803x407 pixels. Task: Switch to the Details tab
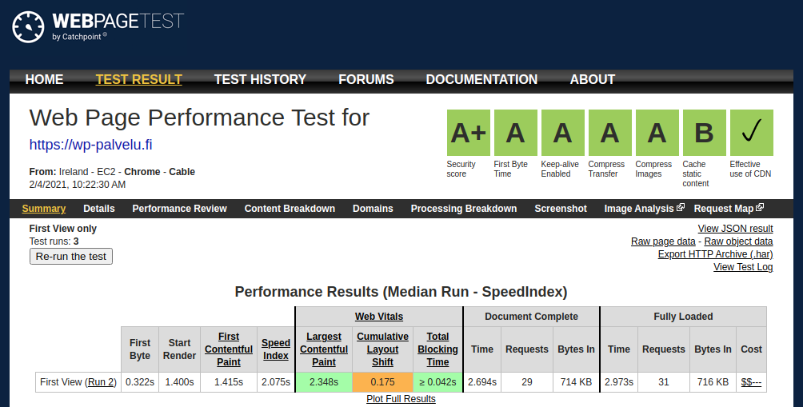[99, 209]
